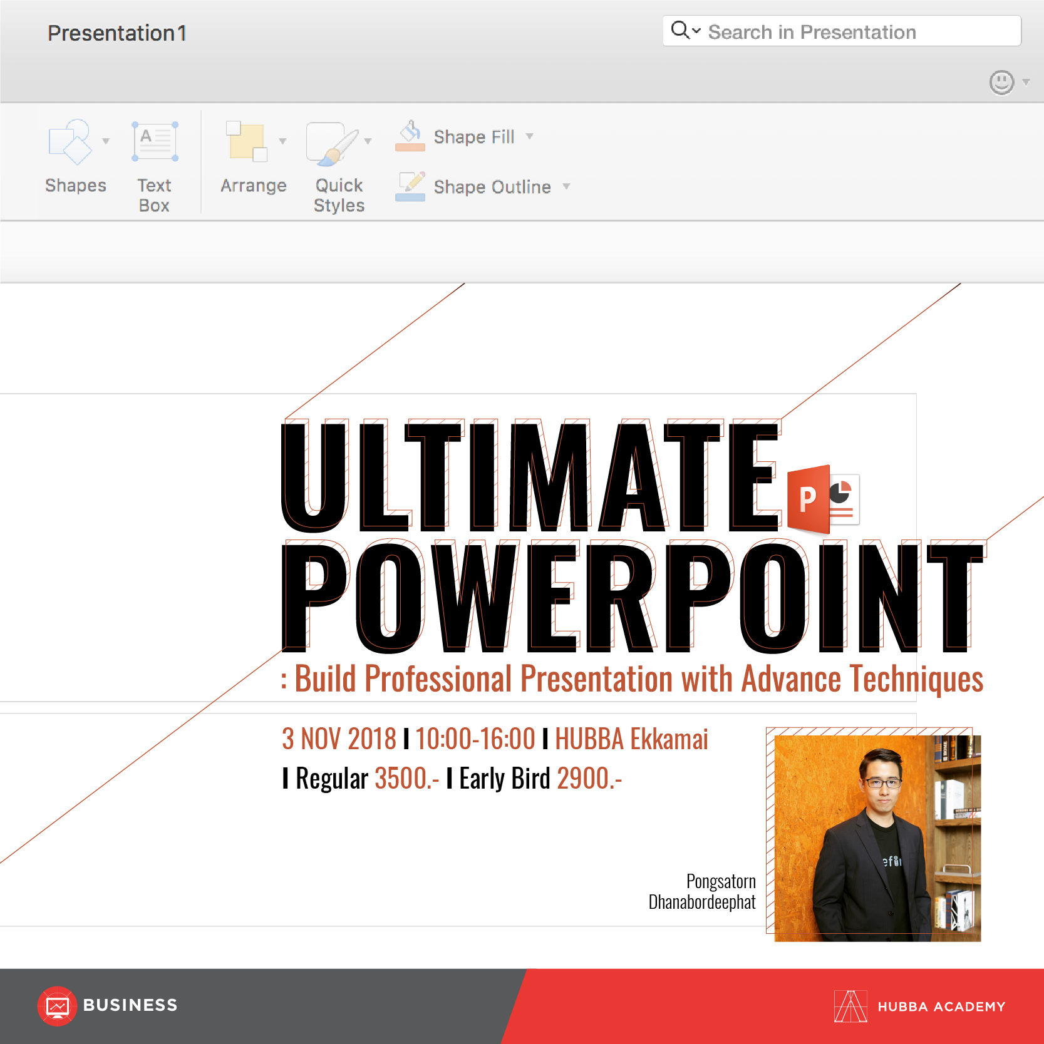
Task: Expand the Arrange dropdown arrow
Action: (283, 141)
